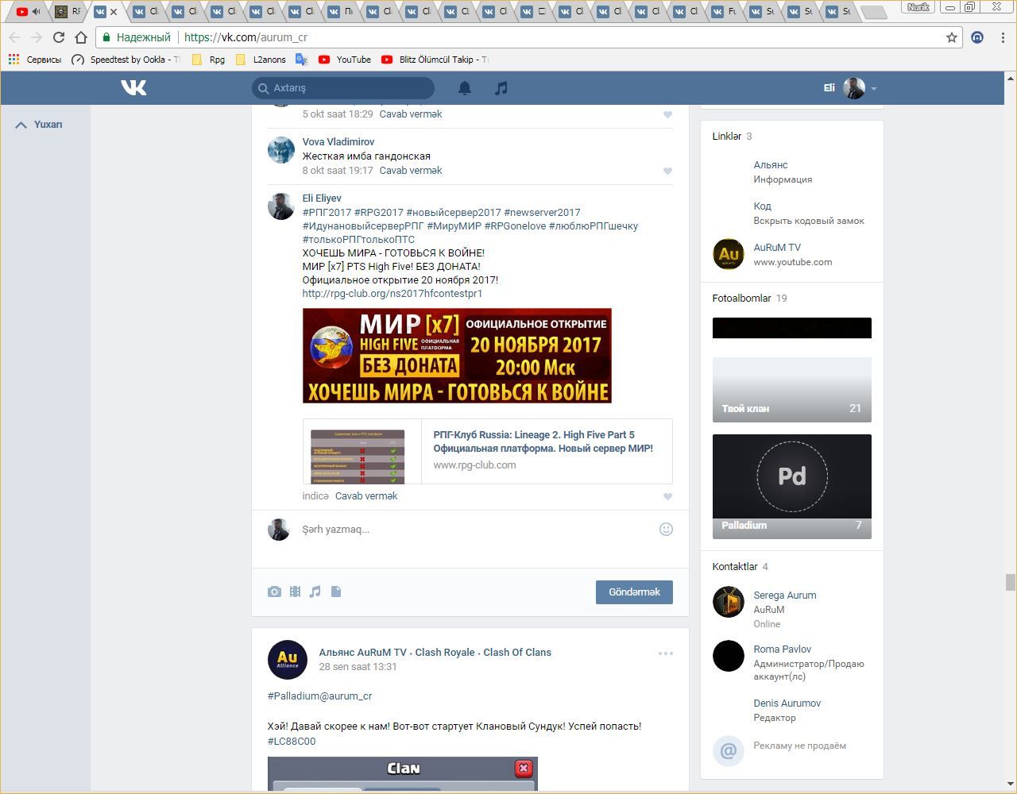Open the L2anons bookmarks folder
Screen dimensions: 1017x794
[x=261, y=60]
